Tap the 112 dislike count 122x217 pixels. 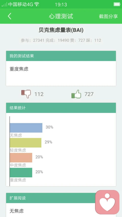39,94
